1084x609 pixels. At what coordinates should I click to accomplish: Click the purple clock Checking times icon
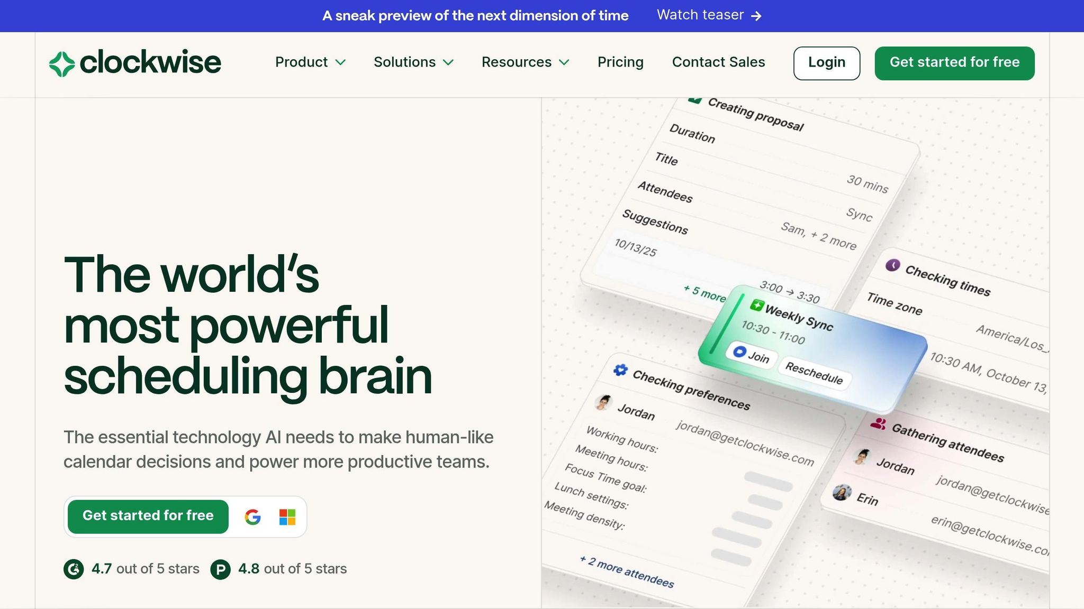892,265
